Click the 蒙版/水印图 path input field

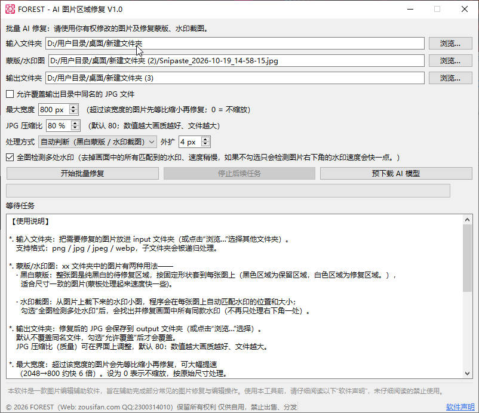coord(237,61)
